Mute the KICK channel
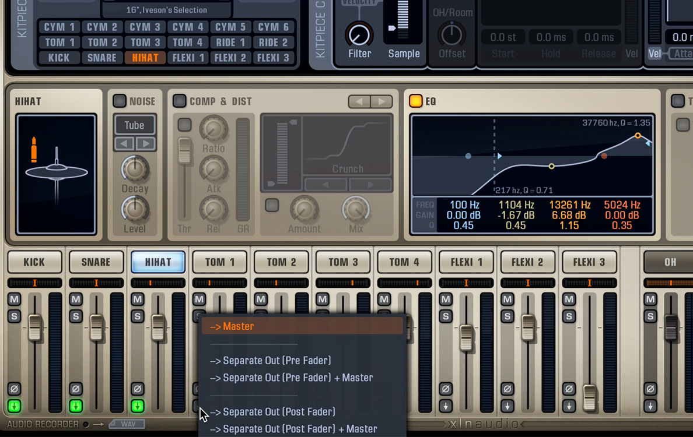This screenshot has height=437, width=693. (x=14, y=299)
